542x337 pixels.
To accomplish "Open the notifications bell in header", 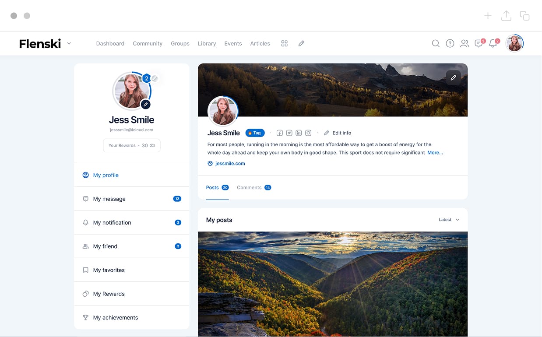I will tap(493, 43).
